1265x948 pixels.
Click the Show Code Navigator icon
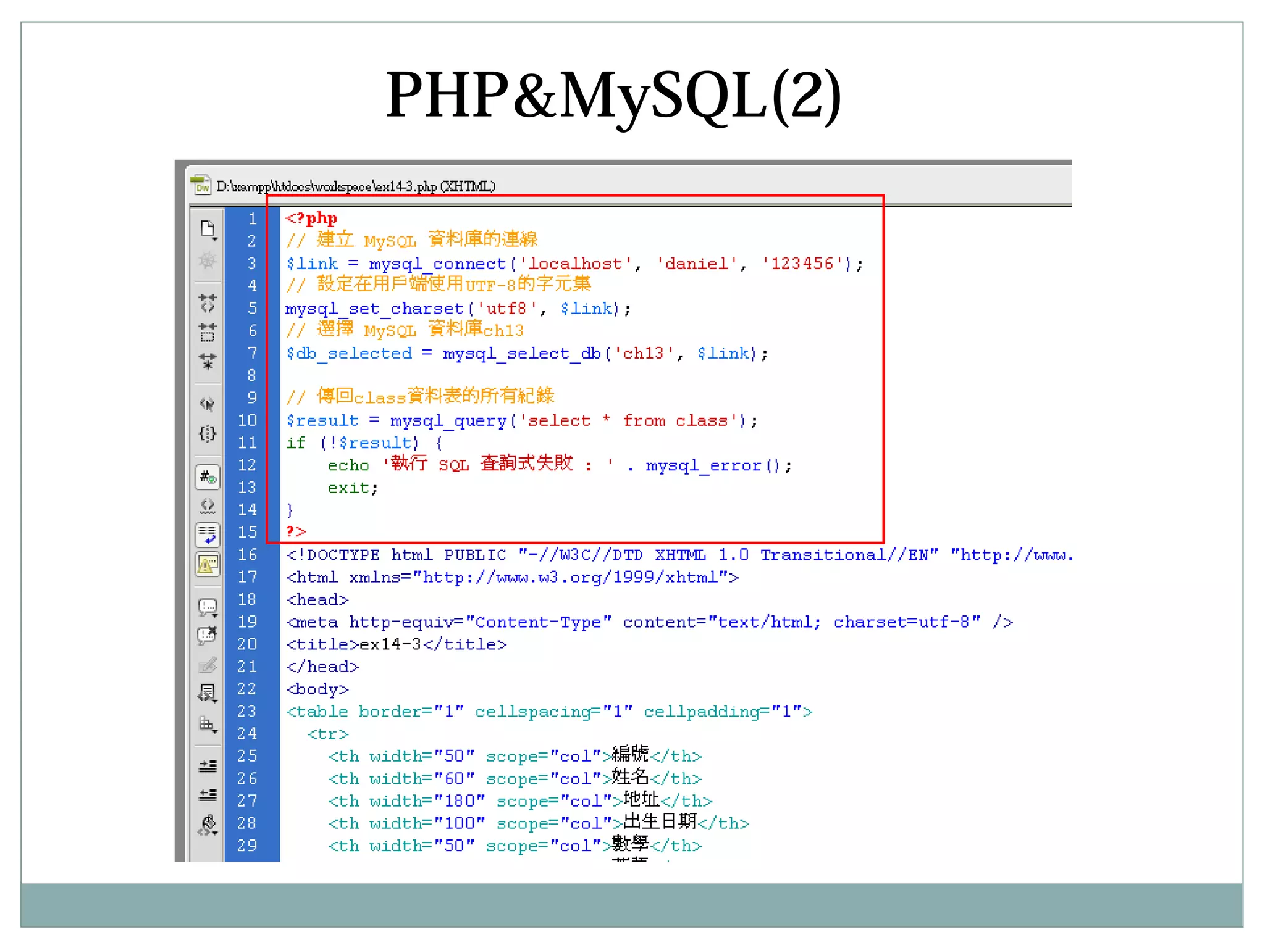point(208,260)
